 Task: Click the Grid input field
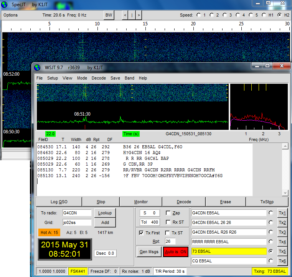click(x=77, y=222)
